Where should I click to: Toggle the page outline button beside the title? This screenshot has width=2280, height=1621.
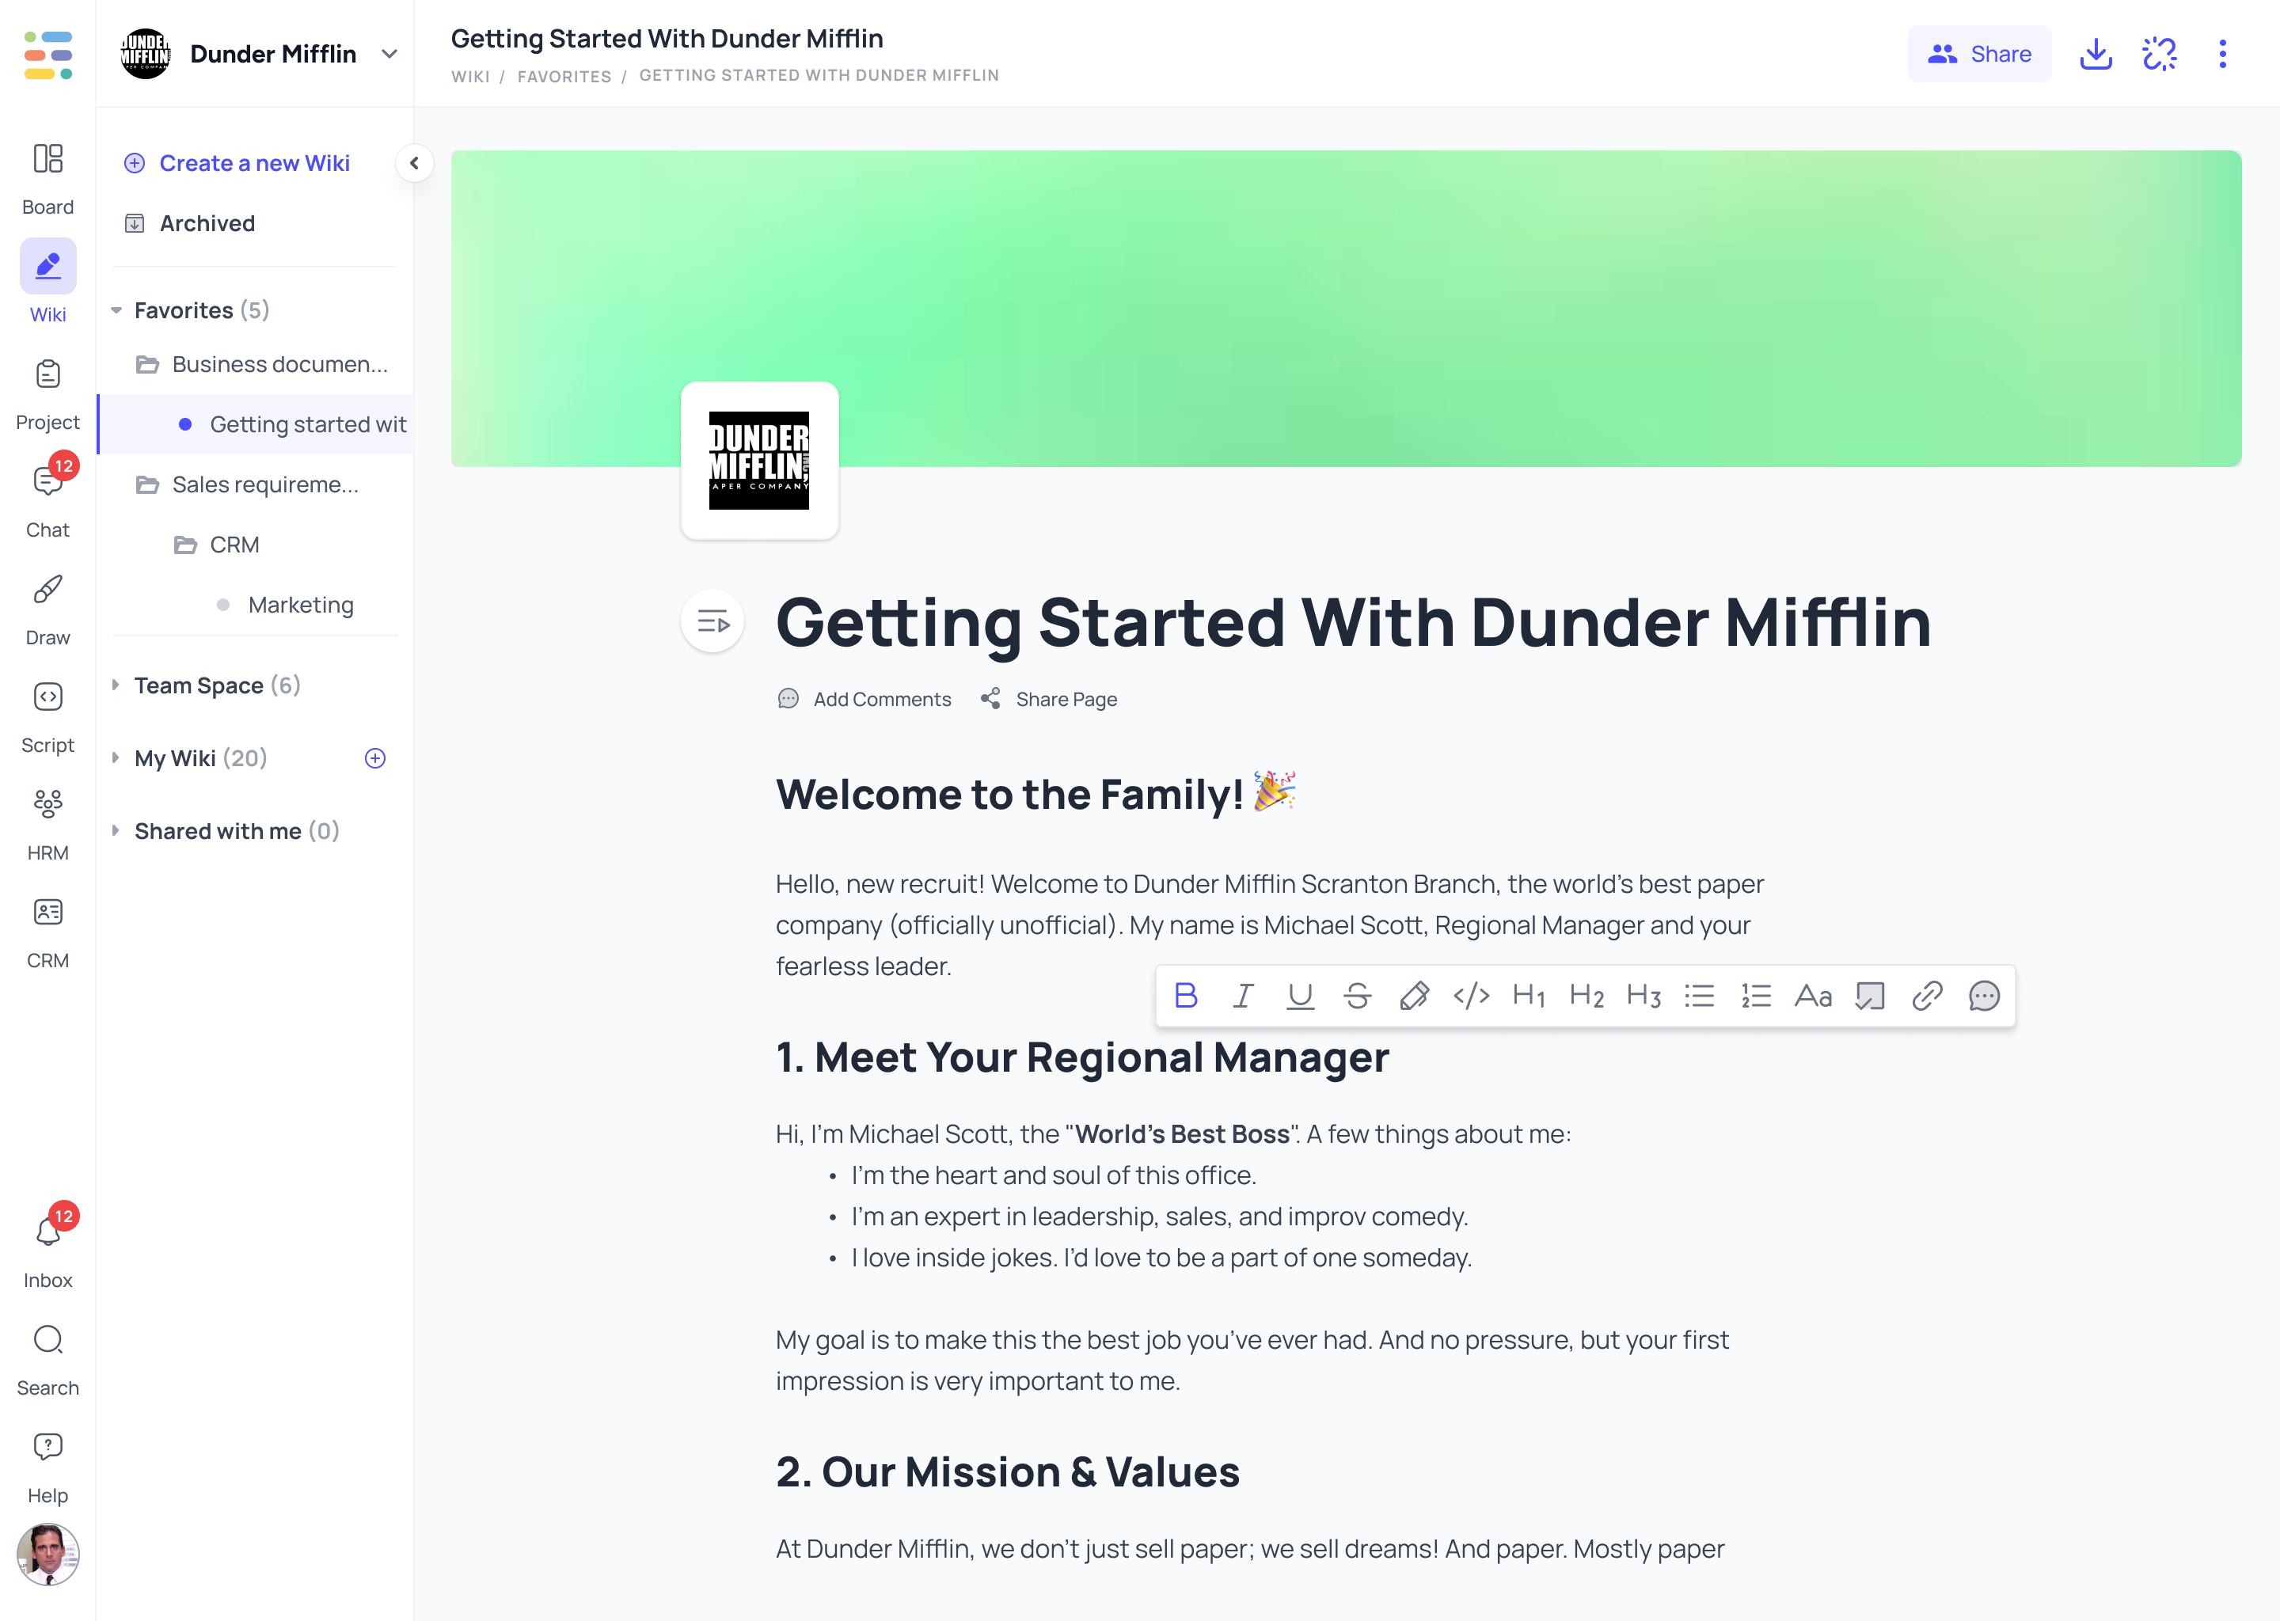coord(712,622)
